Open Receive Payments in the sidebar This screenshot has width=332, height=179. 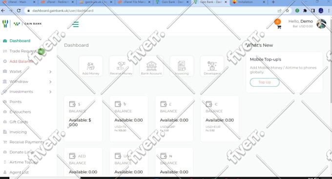tap(27, 142)
